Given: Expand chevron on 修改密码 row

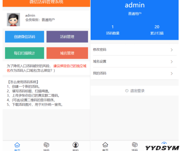Looking at the screenshot, I should pos(171,50).
